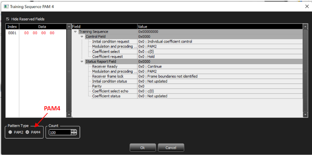This screenshot has height=155, width=312.
Task: Click the Ok button
Action: (x=142, y=148)
